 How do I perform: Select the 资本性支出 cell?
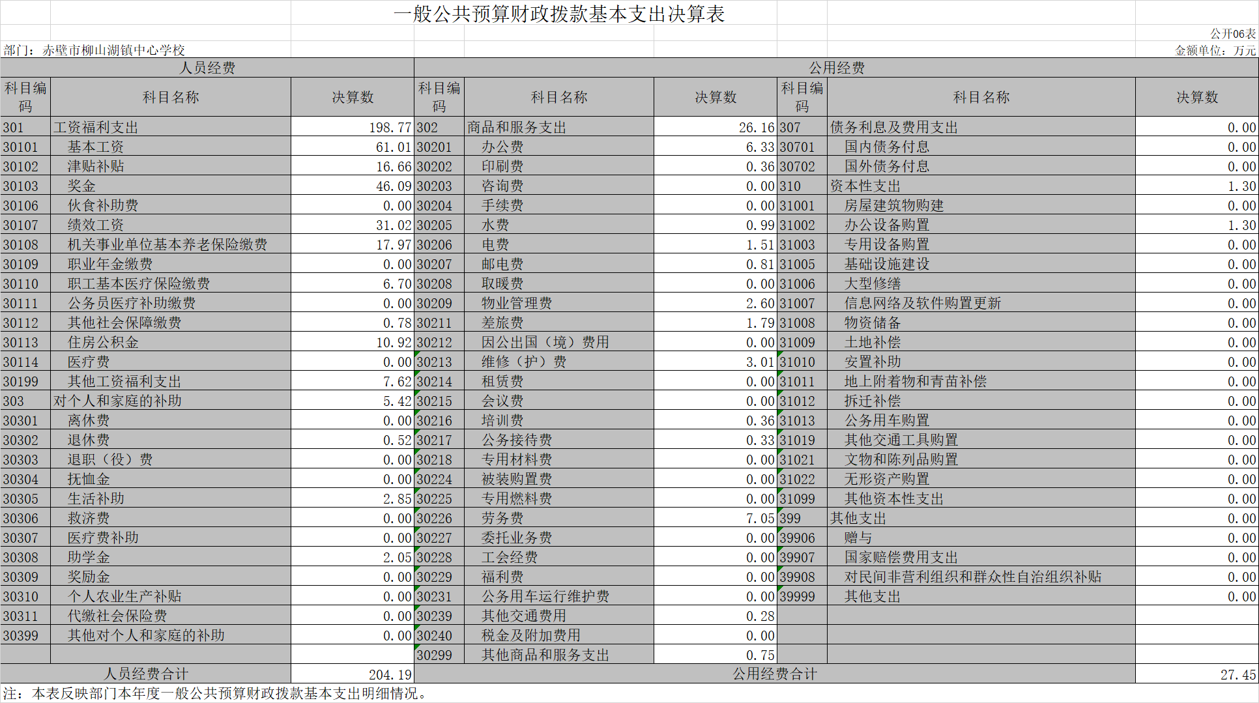click(981, 186)
